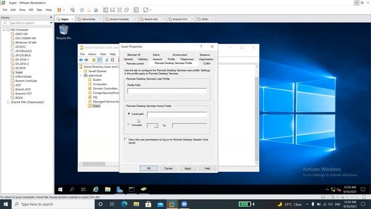The image size is (371, 209).
Task: Open the snapshot manager icon
Action: point(96,10)
